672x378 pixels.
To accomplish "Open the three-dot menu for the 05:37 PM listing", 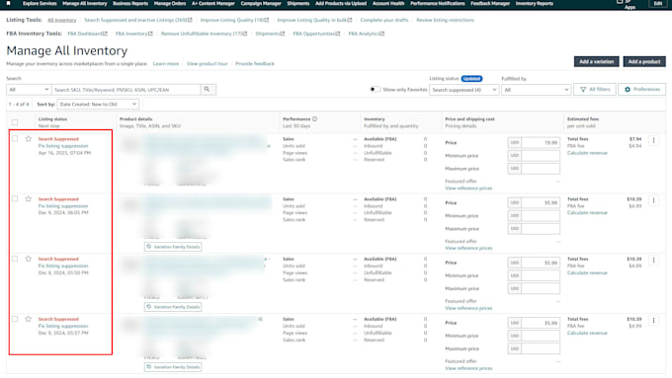I will pyautogui.click(x=653, y=320).
